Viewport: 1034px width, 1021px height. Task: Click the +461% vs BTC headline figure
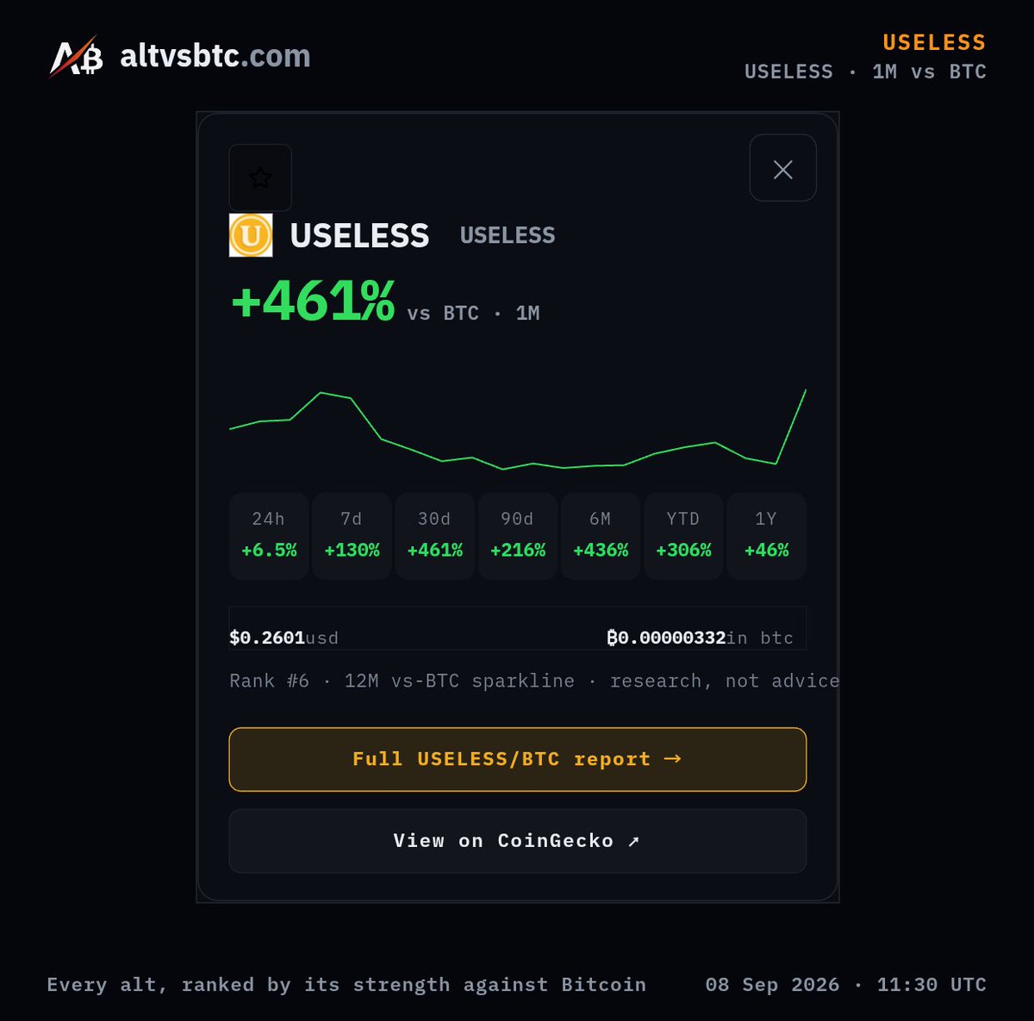[x=314, y=302]
